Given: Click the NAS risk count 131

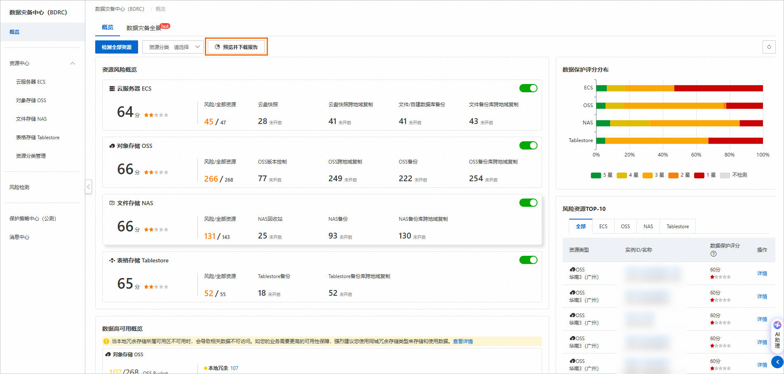Looking at the screenshot, I should pyautogui.click(x=210, y=236).
